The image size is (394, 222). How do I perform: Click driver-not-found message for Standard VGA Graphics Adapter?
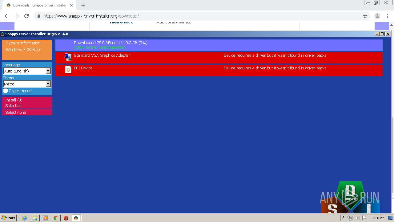pyautogui.click(x=275, y=55)
